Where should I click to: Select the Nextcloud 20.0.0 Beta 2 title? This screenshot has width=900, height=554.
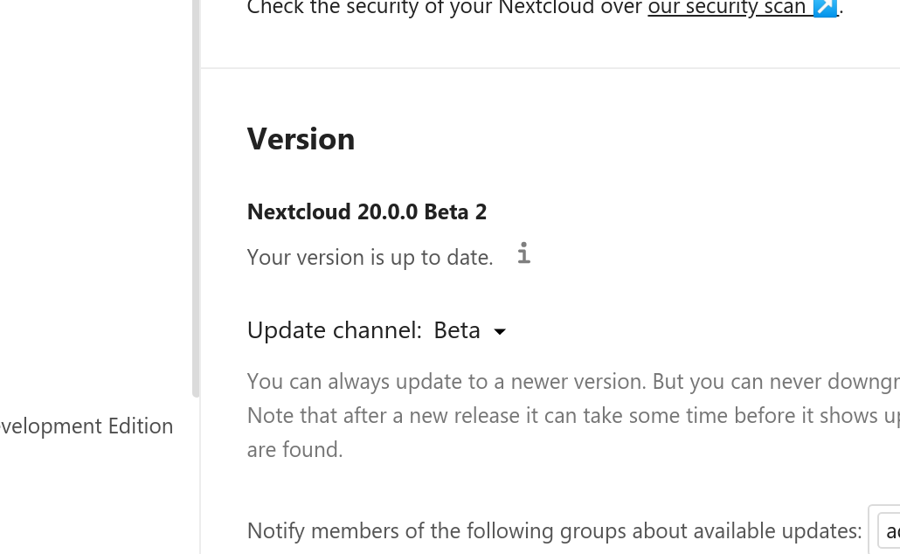coord(367,211)
